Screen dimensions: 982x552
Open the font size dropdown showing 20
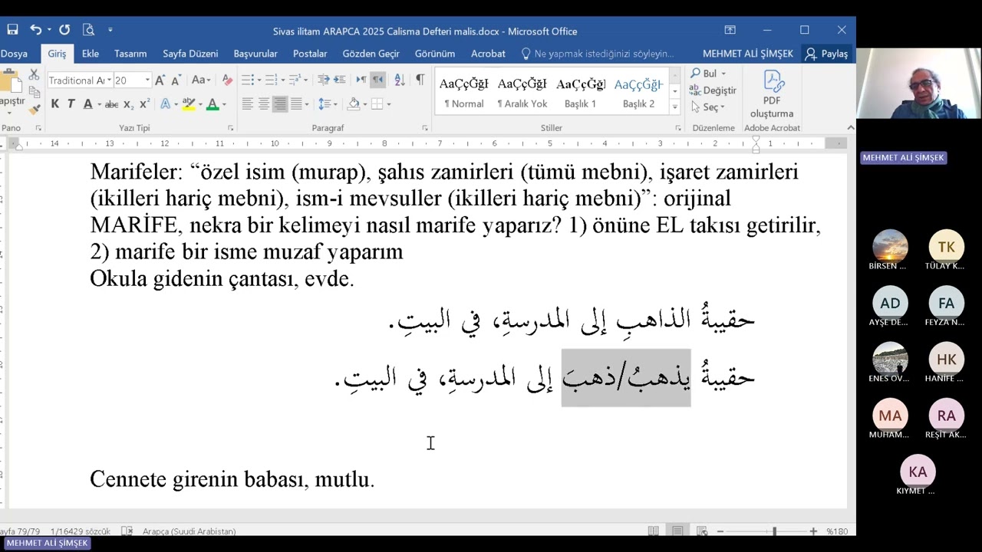[x=147, y=80]
